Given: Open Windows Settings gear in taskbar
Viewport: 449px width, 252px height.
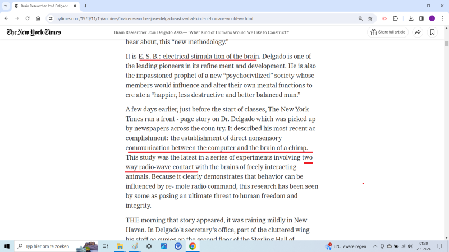Looking at the screenshot, I should coord(149,246).
